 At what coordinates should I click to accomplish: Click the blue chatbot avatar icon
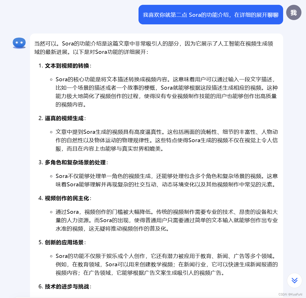click(19, 43)
